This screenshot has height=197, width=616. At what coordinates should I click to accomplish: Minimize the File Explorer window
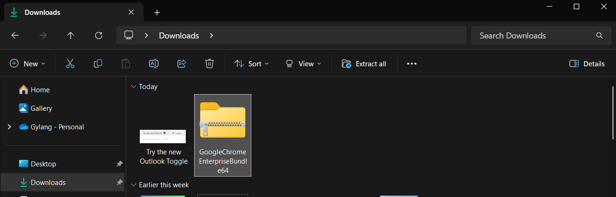coord(549,6)
